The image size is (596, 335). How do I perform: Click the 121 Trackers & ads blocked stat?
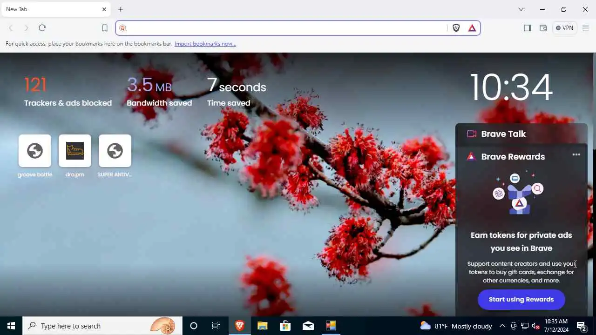pos(68,91)
